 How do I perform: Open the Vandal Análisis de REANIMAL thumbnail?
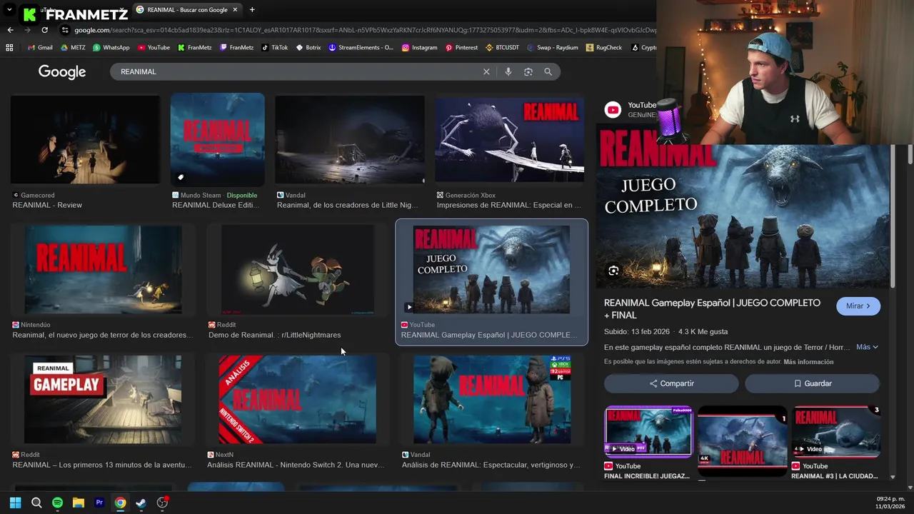pos(492,399)
